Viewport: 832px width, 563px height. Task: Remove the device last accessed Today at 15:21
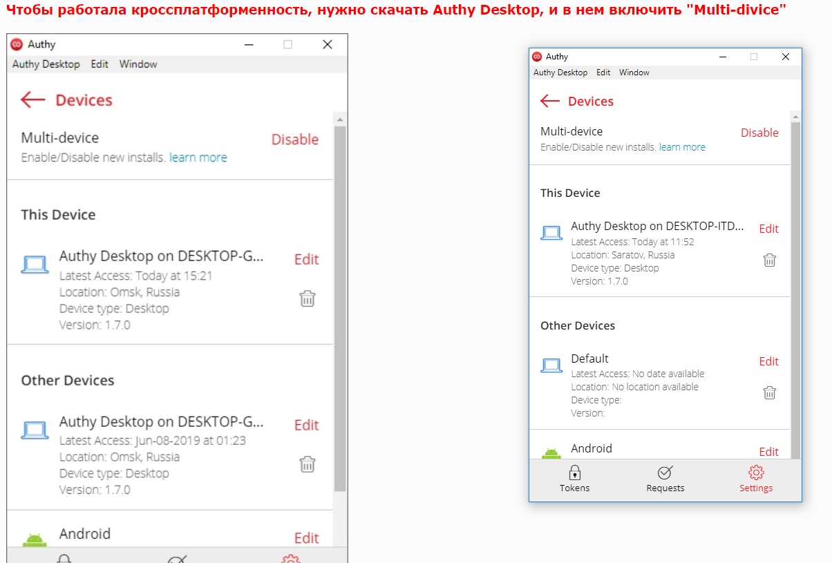point(308,298)
